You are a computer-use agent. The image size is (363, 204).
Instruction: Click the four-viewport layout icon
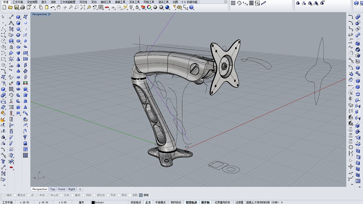point(101,7)
